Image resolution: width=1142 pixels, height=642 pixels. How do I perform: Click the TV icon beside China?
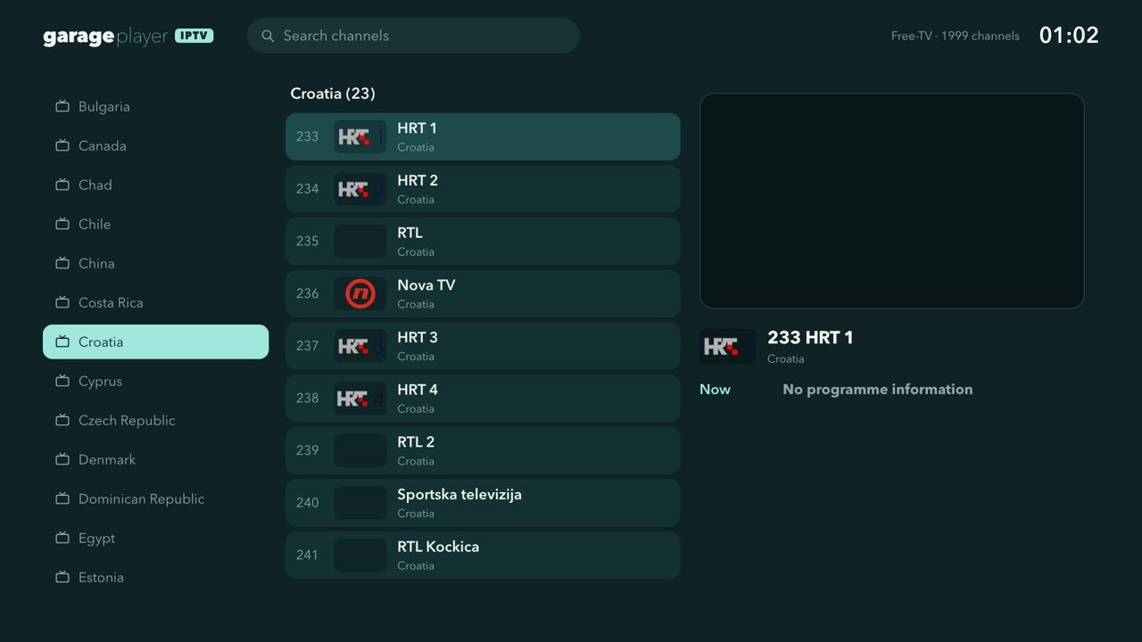click(x=62, y=263)
